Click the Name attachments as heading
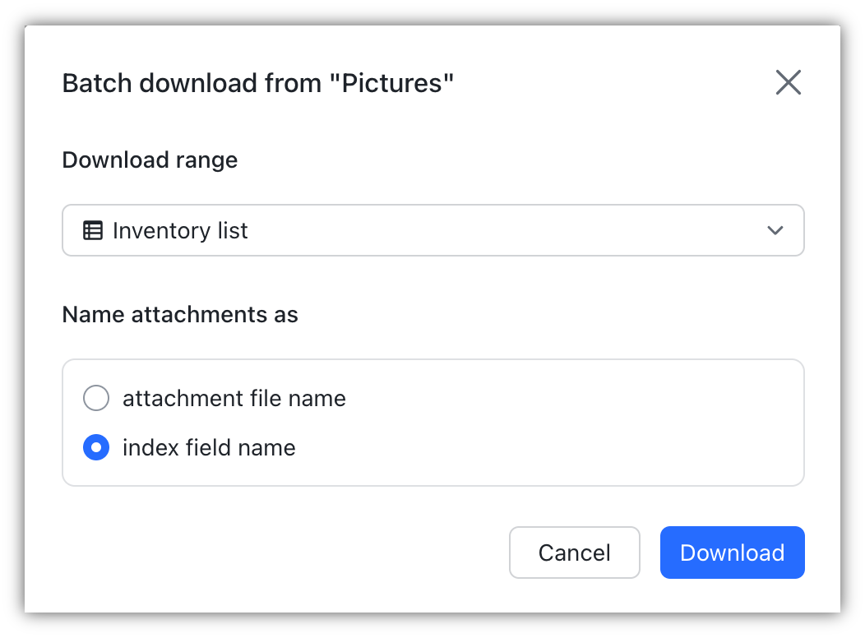Viewport: 865px width, 638px height. point(180,314)
